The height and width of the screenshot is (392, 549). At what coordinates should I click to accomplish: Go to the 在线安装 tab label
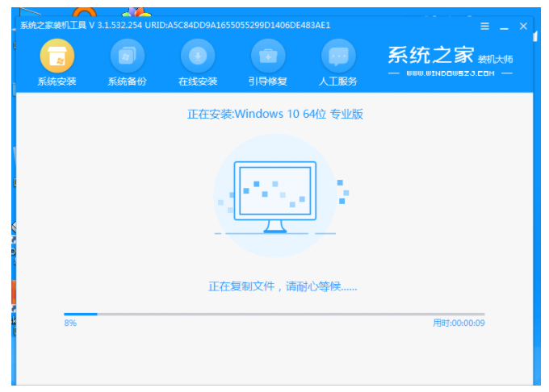[x=197, y=81]
